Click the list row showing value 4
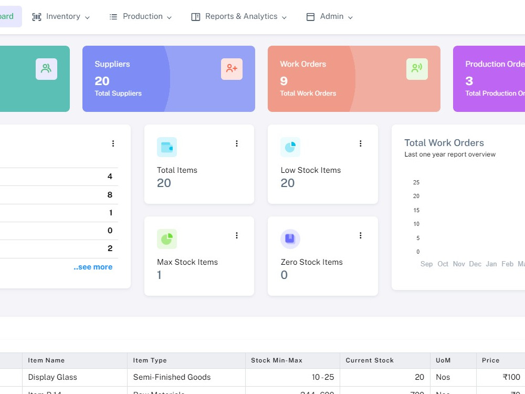Viewport: 525px width, 394px height. [59, 177]
